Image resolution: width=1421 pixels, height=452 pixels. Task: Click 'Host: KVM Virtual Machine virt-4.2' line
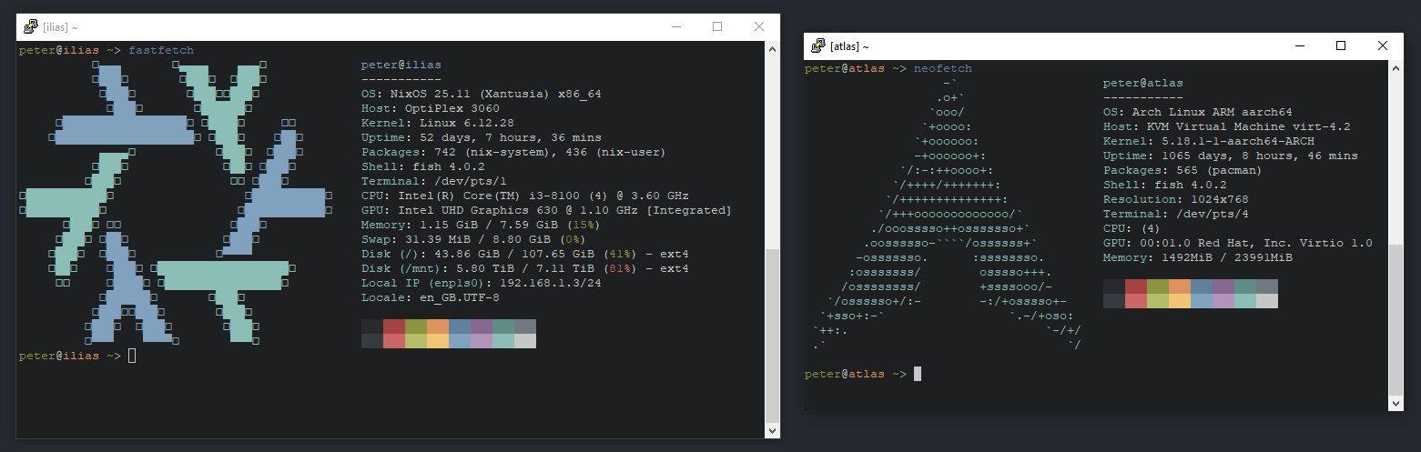[1226, 126]
